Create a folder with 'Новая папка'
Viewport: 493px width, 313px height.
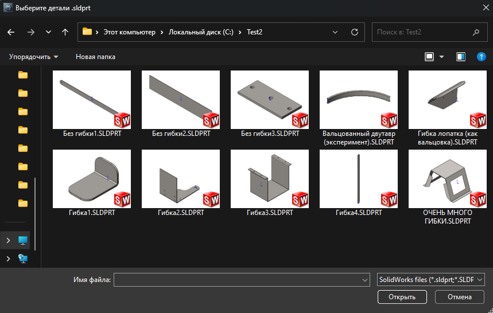click(x=95, y=57)
